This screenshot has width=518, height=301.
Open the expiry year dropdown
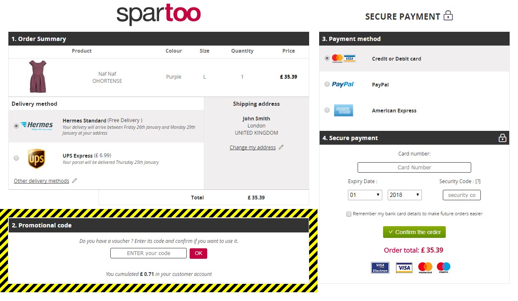pos(405,195)
